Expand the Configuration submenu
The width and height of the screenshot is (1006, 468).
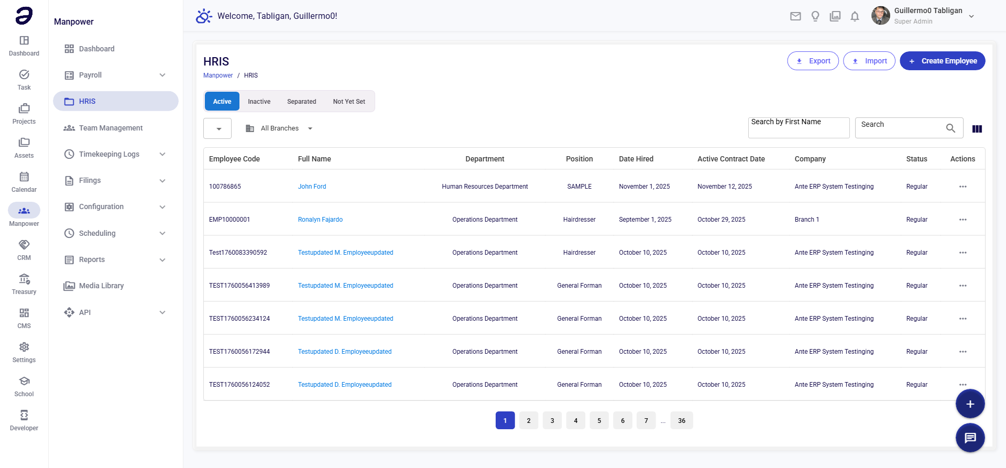162,207
